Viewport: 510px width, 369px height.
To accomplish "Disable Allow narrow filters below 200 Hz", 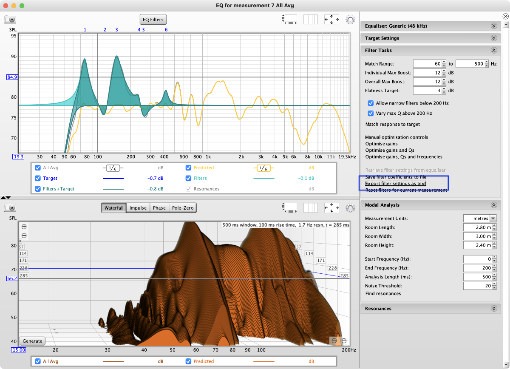I will tap(371, 103).
